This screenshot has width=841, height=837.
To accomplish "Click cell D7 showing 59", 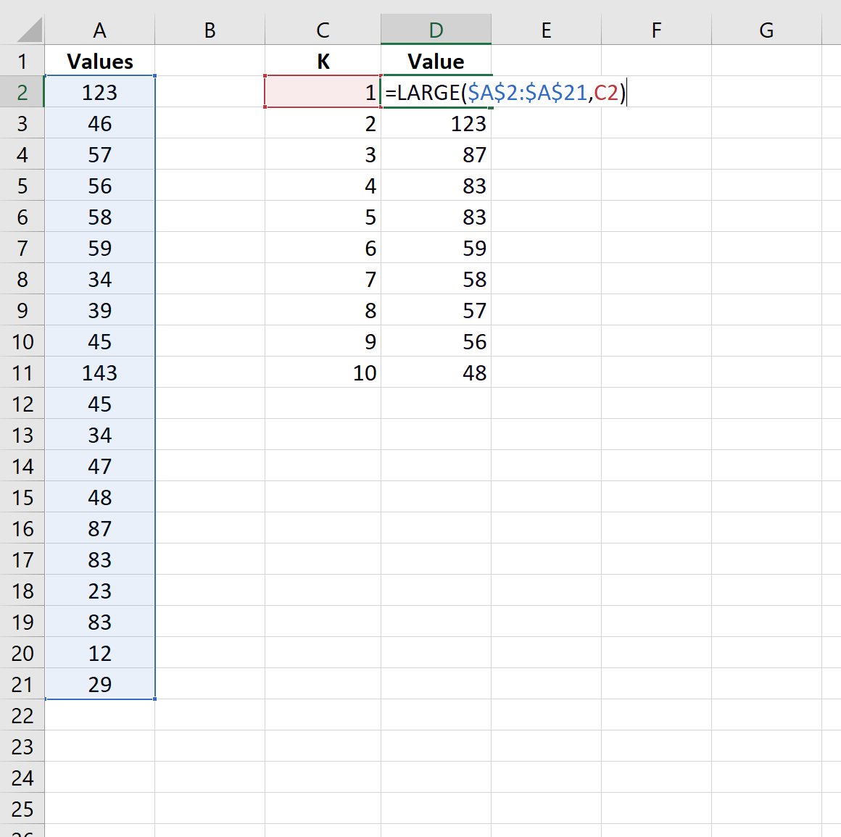I will click(436, 247).
